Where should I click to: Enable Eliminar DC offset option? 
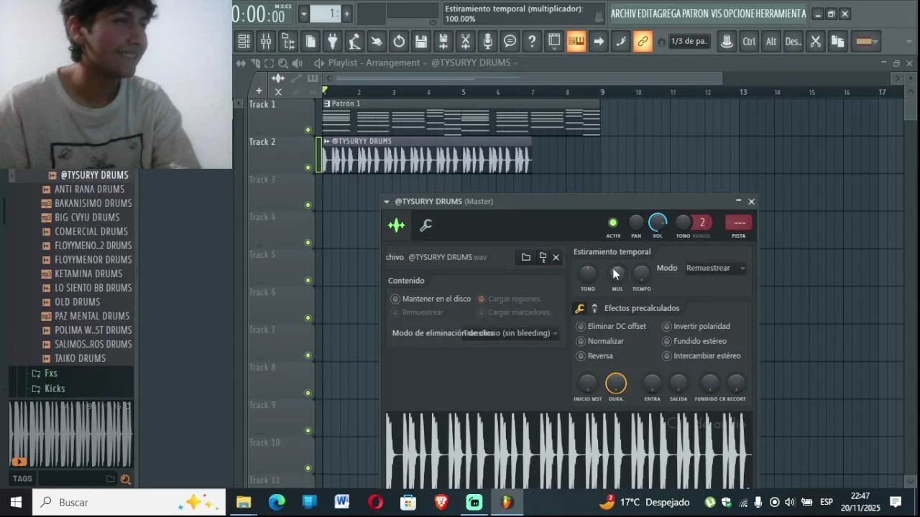(x=581, y=327)
